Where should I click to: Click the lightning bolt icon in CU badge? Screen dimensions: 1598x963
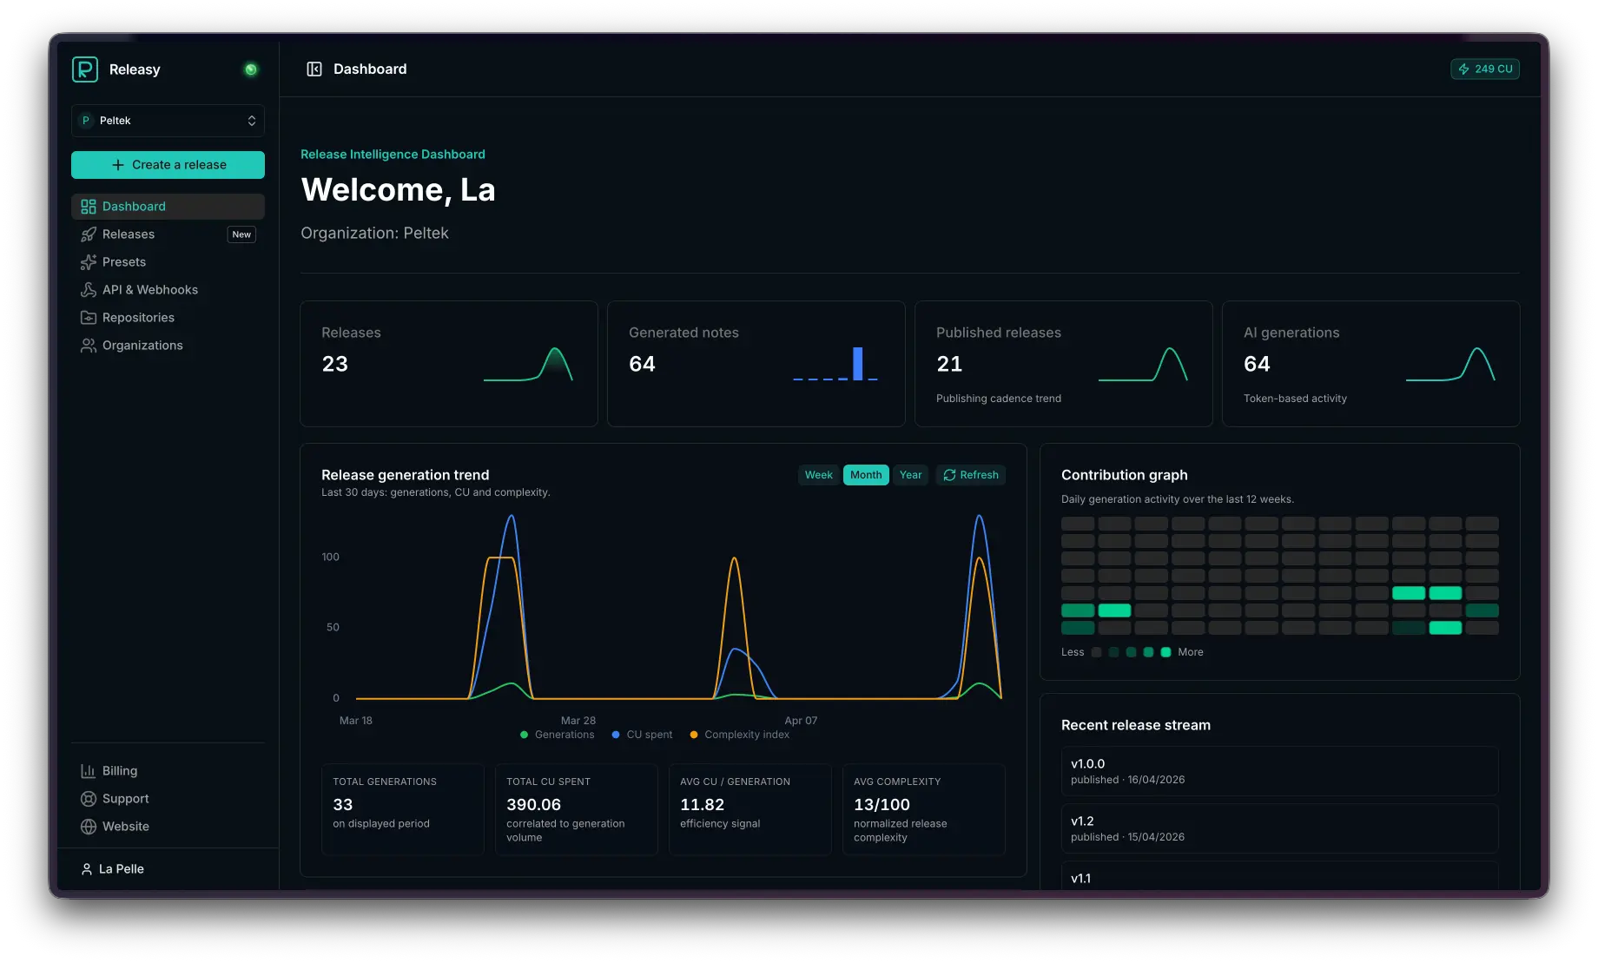pyautogui.click(x=1464, y=69)
